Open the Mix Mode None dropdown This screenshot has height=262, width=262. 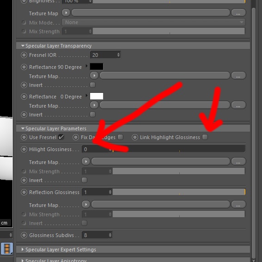point(153,22)
